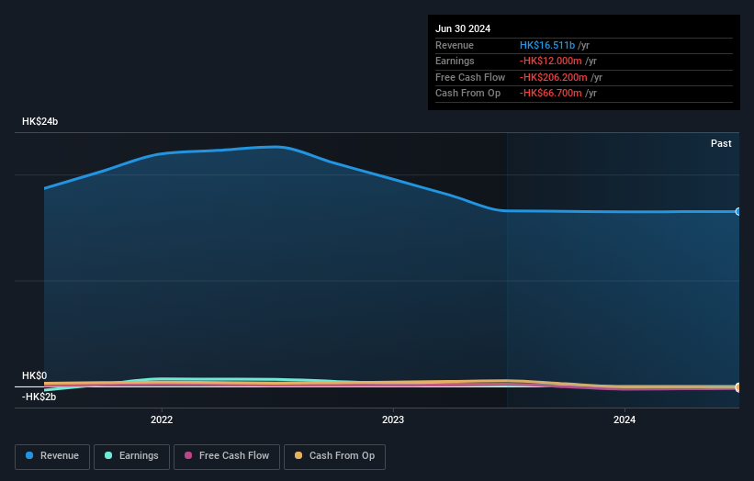Click the HK$16.511b revenue value
754x481 pixels.
[547, 45]
